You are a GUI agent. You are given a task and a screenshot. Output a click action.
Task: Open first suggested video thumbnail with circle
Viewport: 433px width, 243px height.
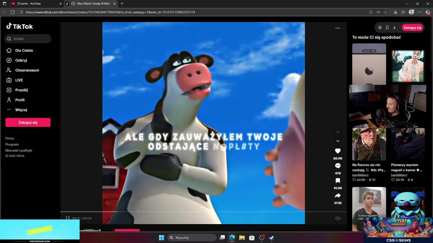369,64
